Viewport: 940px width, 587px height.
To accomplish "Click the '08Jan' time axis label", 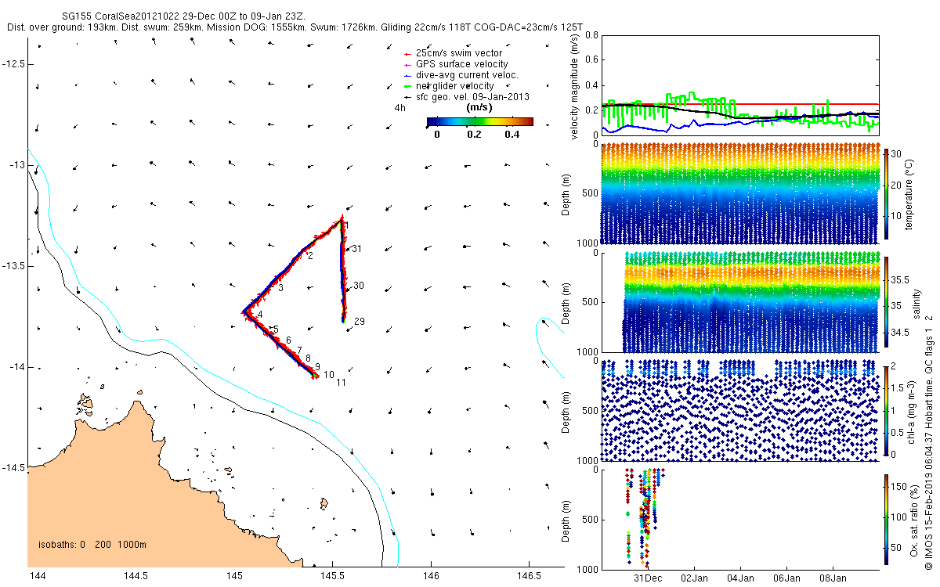I will [832, 578].
